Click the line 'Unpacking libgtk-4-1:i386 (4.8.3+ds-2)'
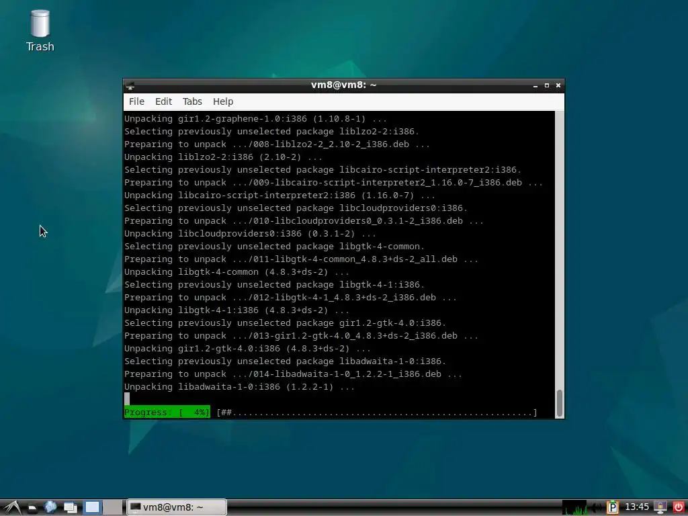Screen dimensions: 688x516 pos(236,310)
